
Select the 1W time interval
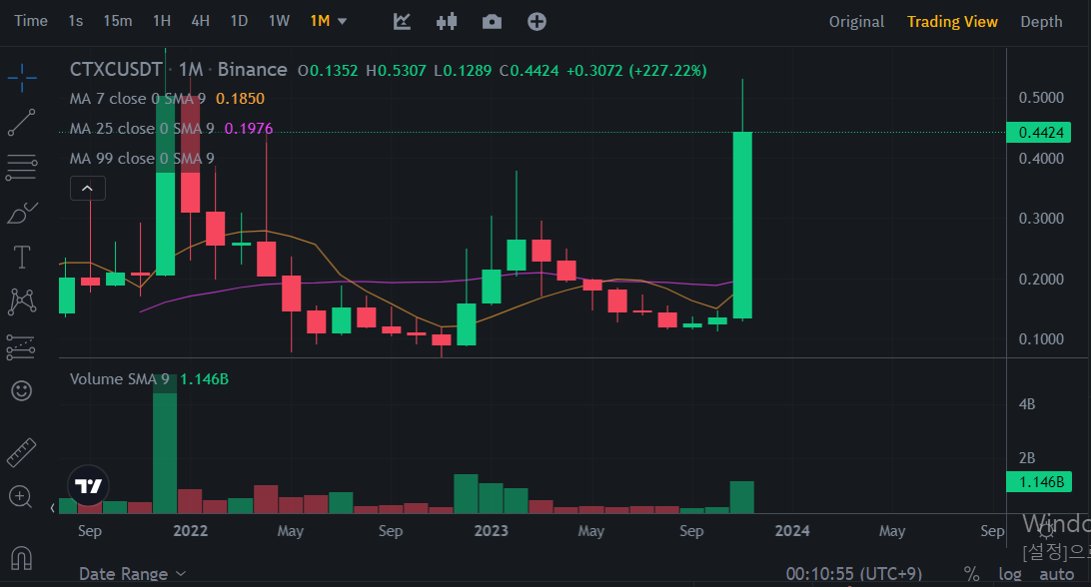(279, 22)
